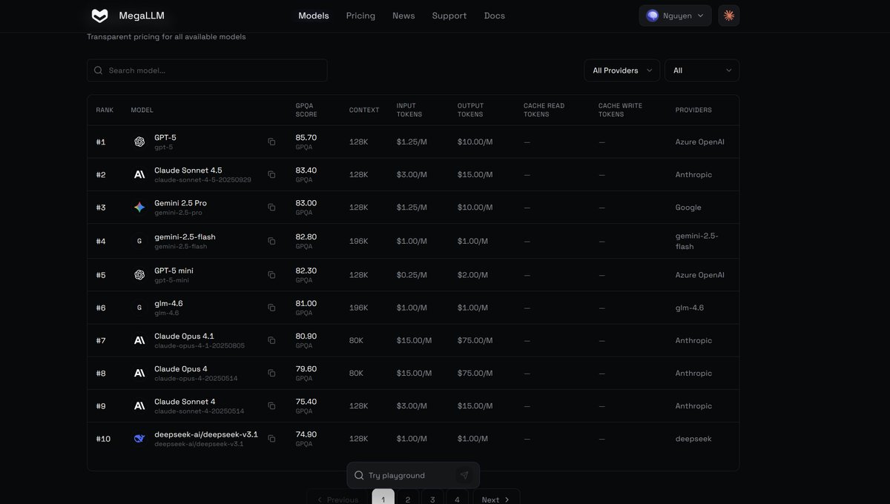This screenshot has width=890, height=504.
Task: Click the Claude Sonnet 4.5 model name
Action: [188, 170]
